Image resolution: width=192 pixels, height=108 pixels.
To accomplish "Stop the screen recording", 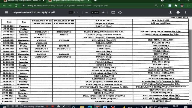I will click(53, 106).
